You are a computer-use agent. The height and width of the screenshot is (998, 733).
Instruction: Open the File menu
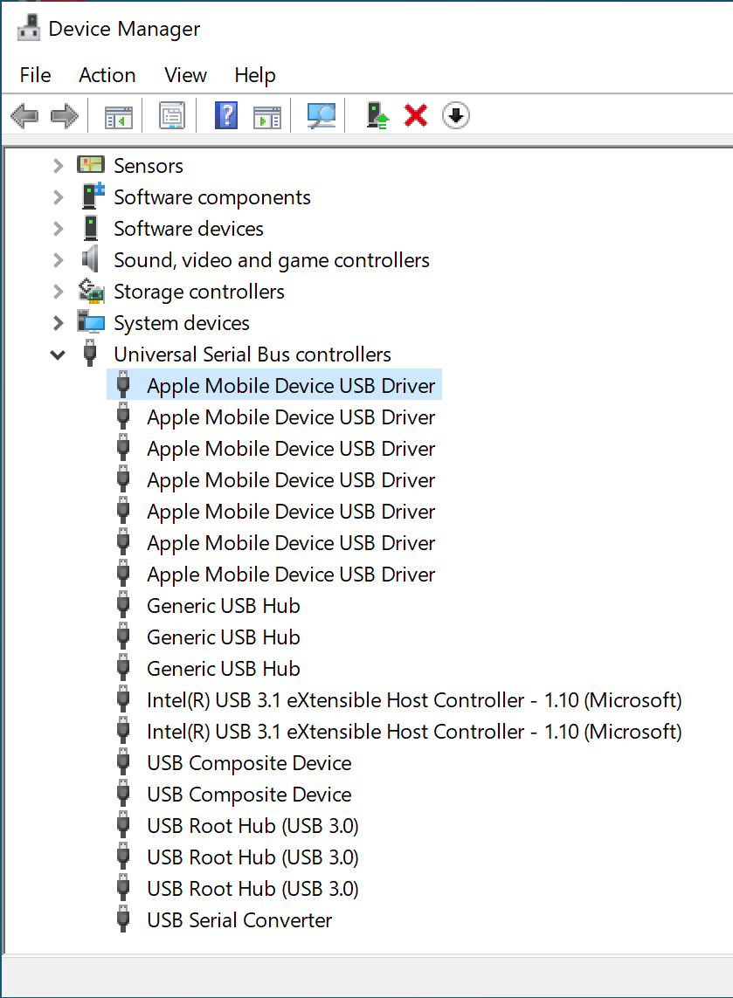click(x=35, y=75)
